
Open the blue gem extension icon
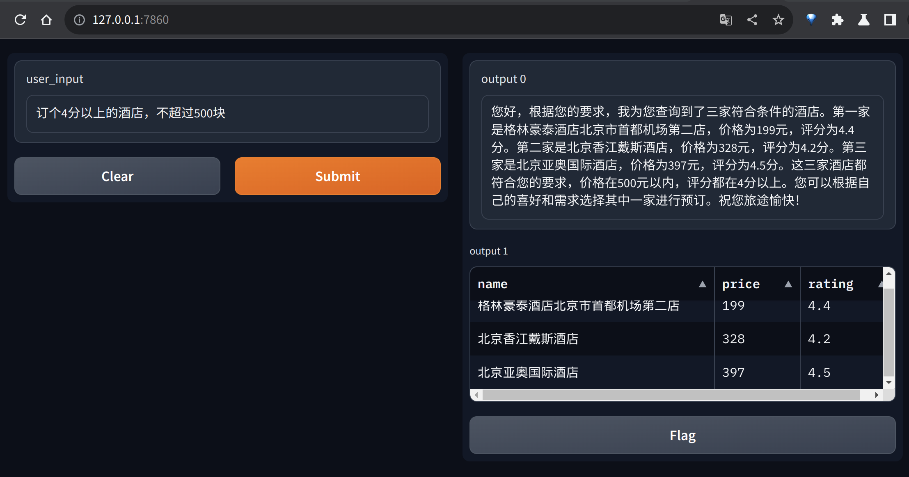(x=811, y=19)
